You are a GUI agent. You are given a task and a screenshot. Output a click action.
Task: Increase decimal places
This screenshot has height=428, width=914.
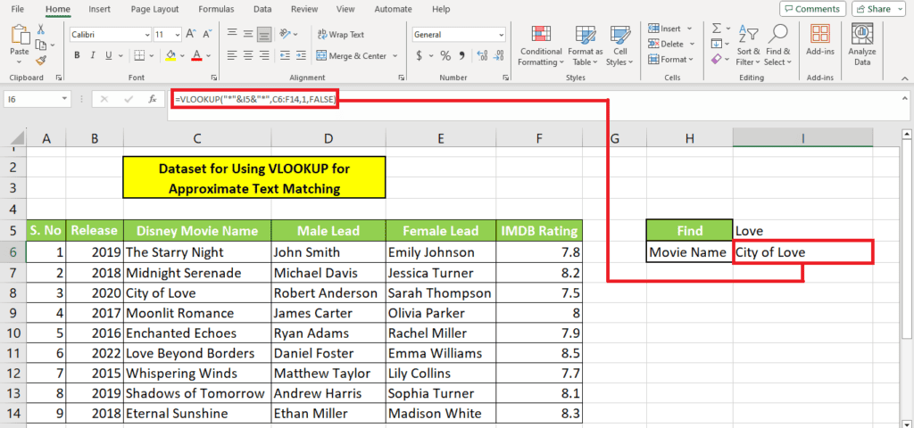[482, 56]
